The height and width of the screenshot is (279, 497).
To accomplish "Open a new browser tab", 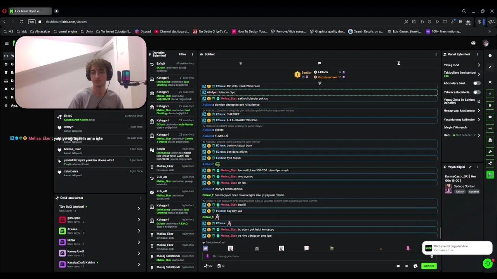I will click(56, 11).
